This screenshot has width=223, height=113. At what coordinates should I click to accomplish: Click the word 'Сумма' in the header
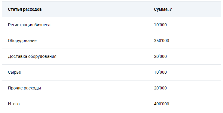(x=161, y=10)
